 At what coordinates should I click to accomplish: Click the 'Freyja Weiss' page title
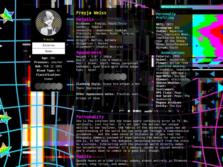click(x=91, y=13)
